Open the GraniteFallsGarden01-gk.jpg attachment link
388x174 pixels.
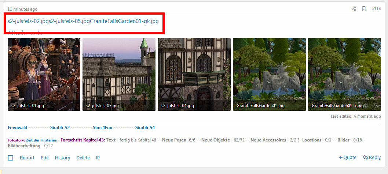[x=124, y=21]
